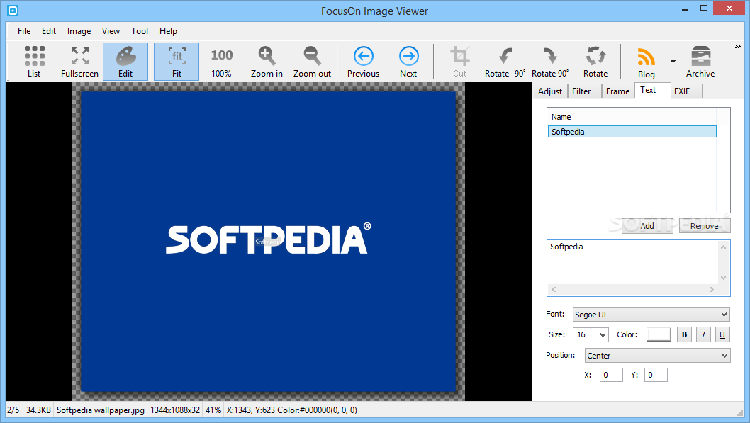Click the Name column header

[x=632, y=117]
